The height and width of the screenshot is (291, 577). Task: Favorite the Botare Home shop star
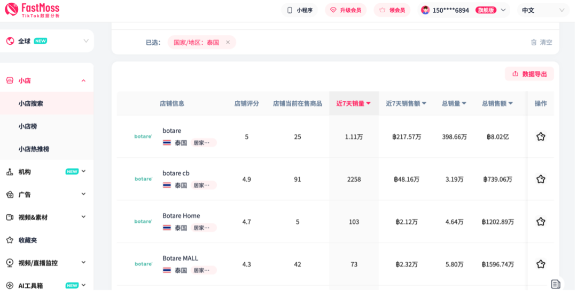click(x=541, y=222)
